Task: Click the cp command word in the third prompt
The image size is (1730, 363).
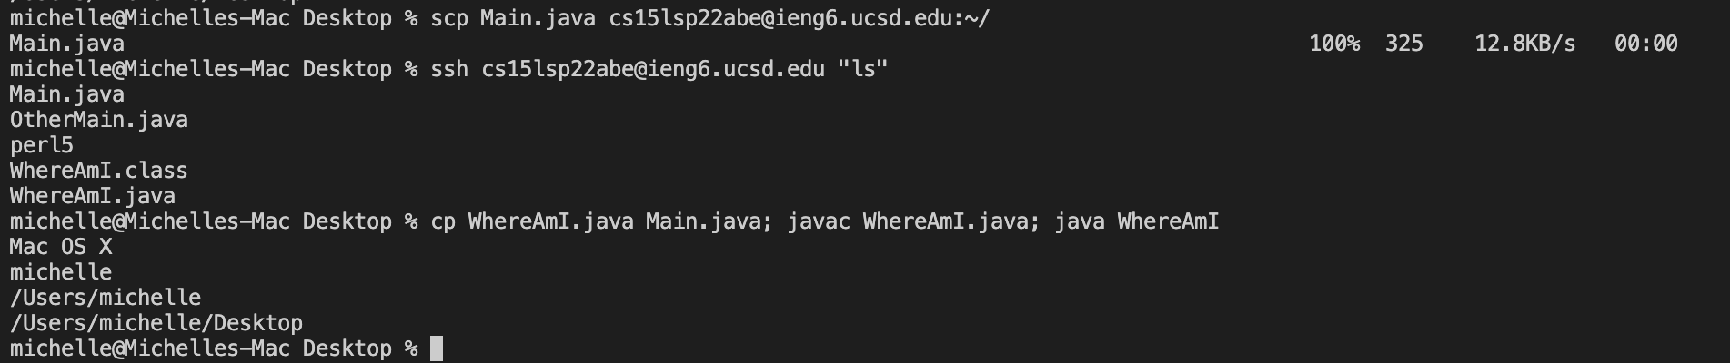Action: pyautogui.click(x=443, y=221)
